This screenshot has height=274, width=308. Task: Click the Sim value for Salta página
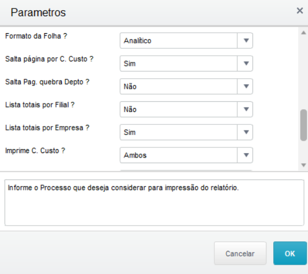130,64
